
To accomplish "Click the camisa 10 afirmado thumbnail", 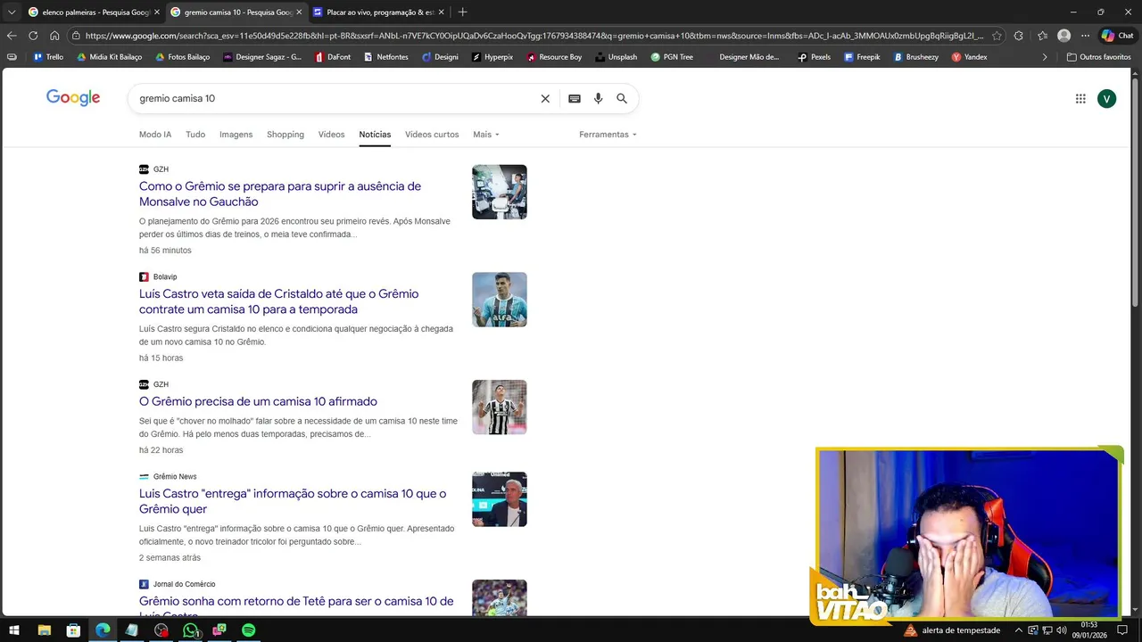I will (x=500, y=407).
